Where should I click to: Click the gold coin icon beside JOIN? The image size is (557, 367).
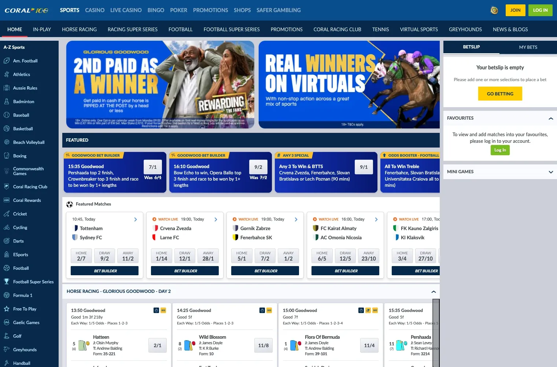[494, 10]
